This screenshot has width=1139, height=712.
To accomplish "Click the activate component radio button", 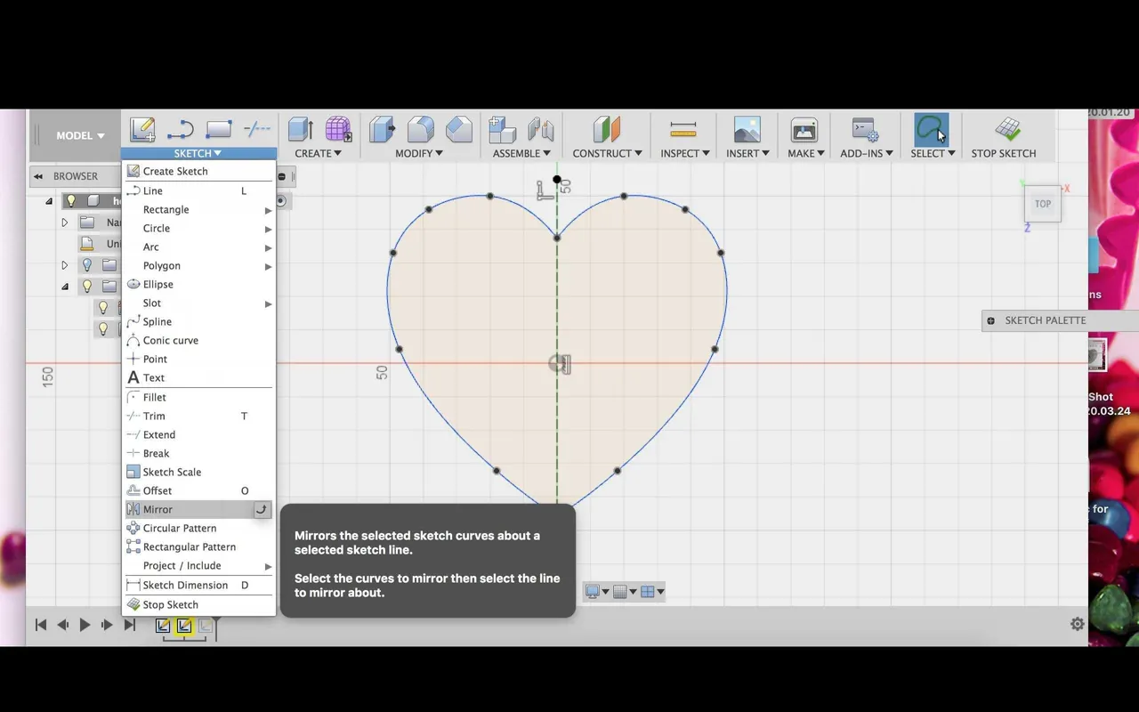I will point(281,201).
